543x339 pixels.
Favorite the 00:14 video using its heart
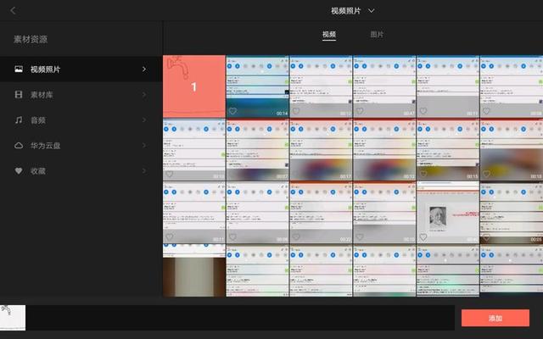click(x=232, y=111)
